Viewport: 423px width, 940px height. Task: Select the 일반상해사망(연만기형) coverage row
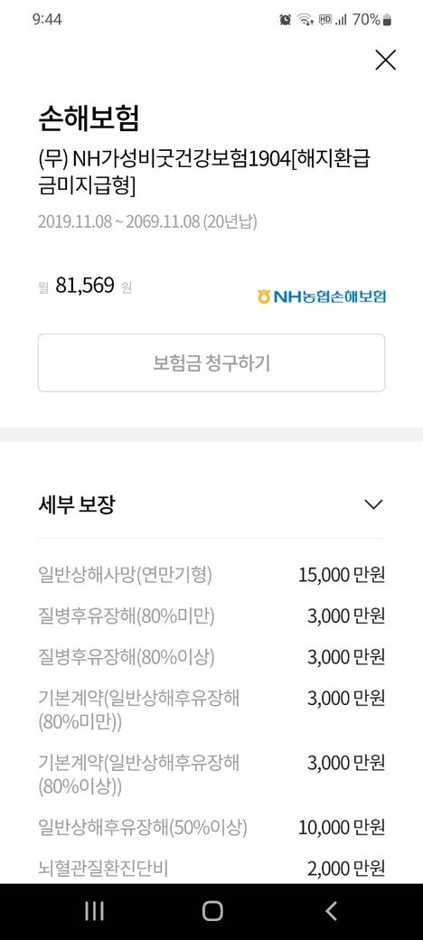211,576
